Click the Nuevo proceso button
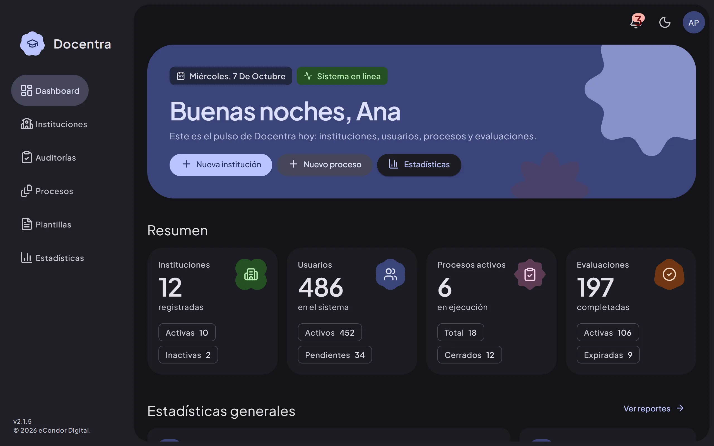The width and height of the screenshot is (714, 446). click(x=325, y=164)
